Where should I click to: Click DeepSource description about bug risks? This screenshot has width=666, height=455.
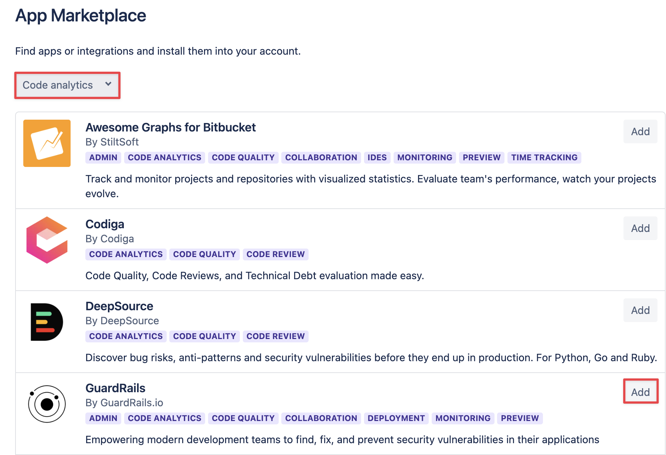click(x=371, y=358)
